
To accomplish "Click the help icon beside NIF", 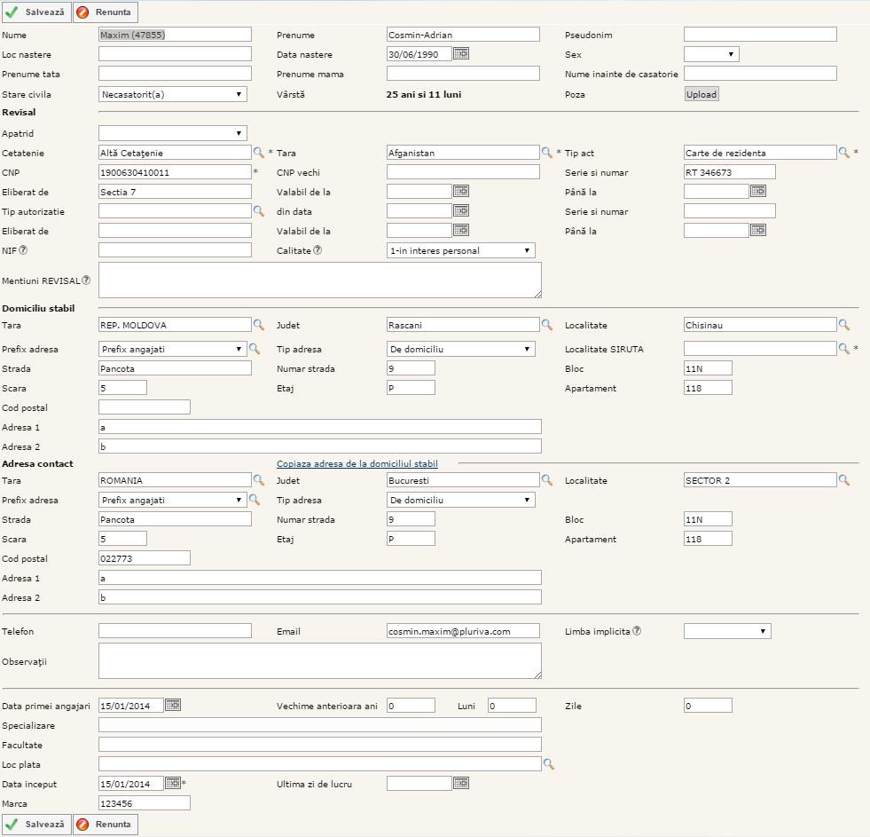I will 23,250.
